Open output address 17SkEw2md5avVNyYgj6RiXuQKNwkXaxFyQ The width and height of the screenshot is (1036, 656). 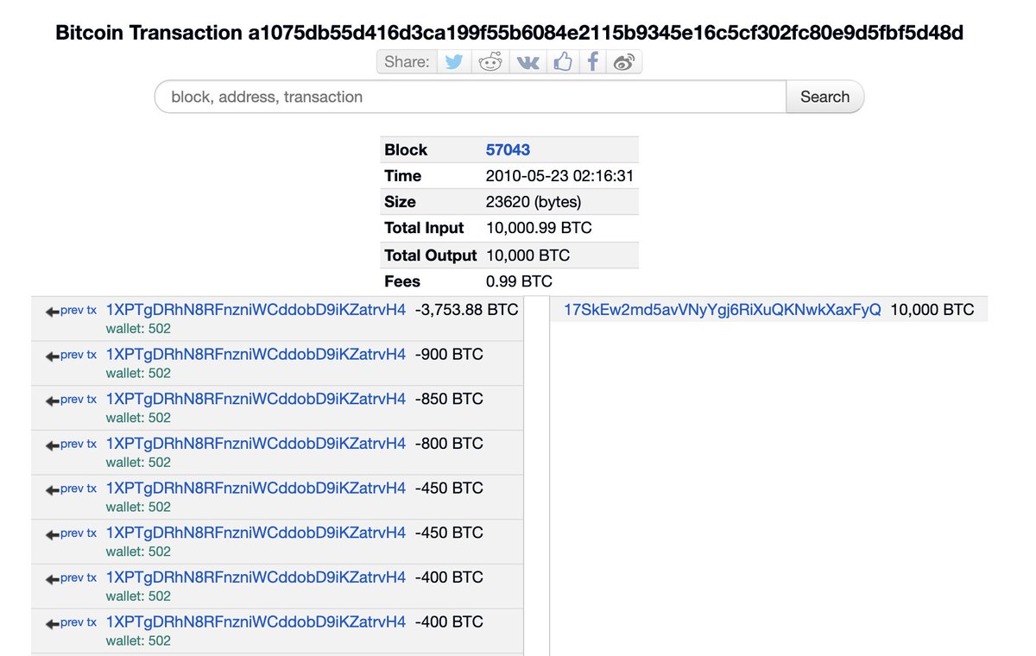click(x=723, y=310)
